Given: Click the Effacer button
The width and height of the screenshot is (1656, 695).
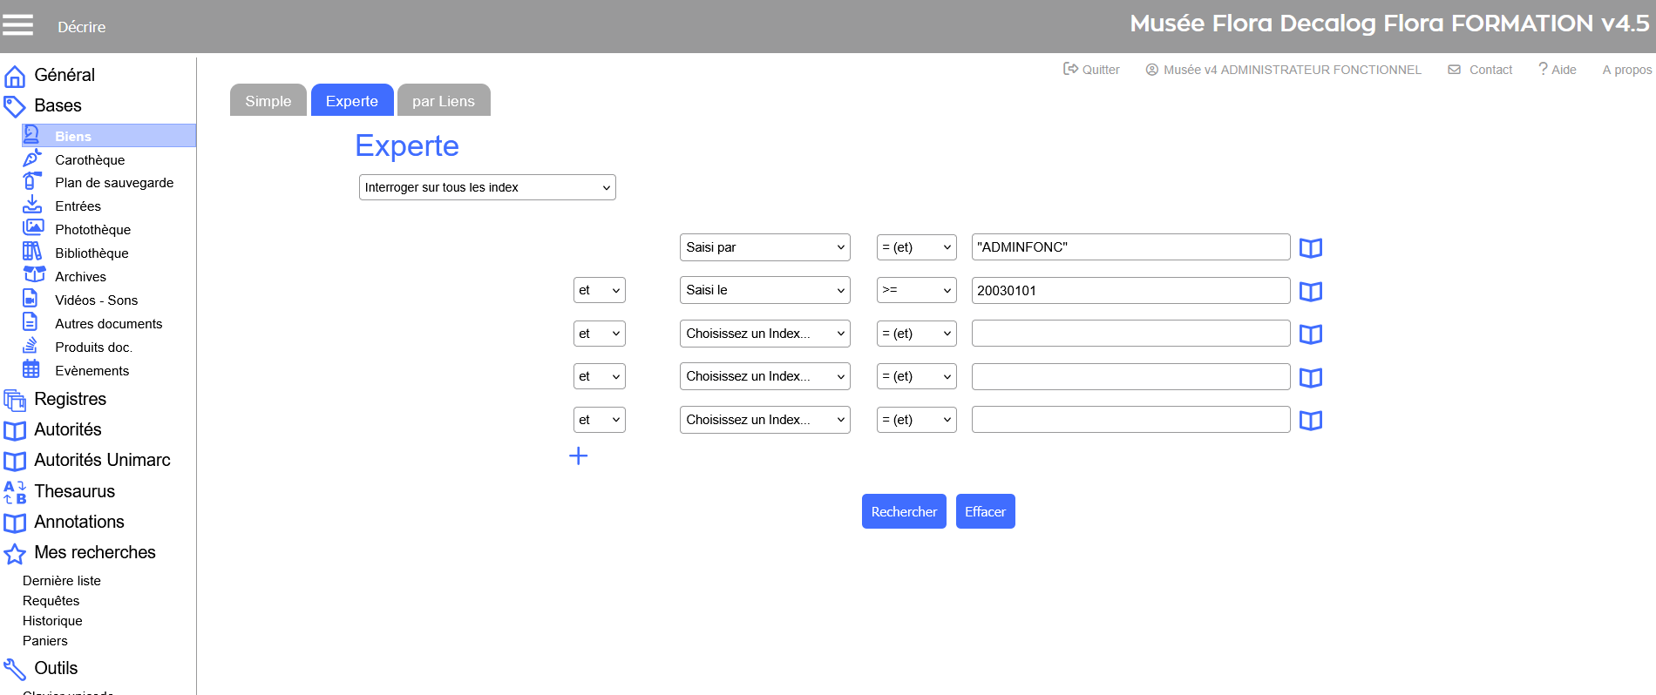Looking at the screenshot, I should click(985, 511).
